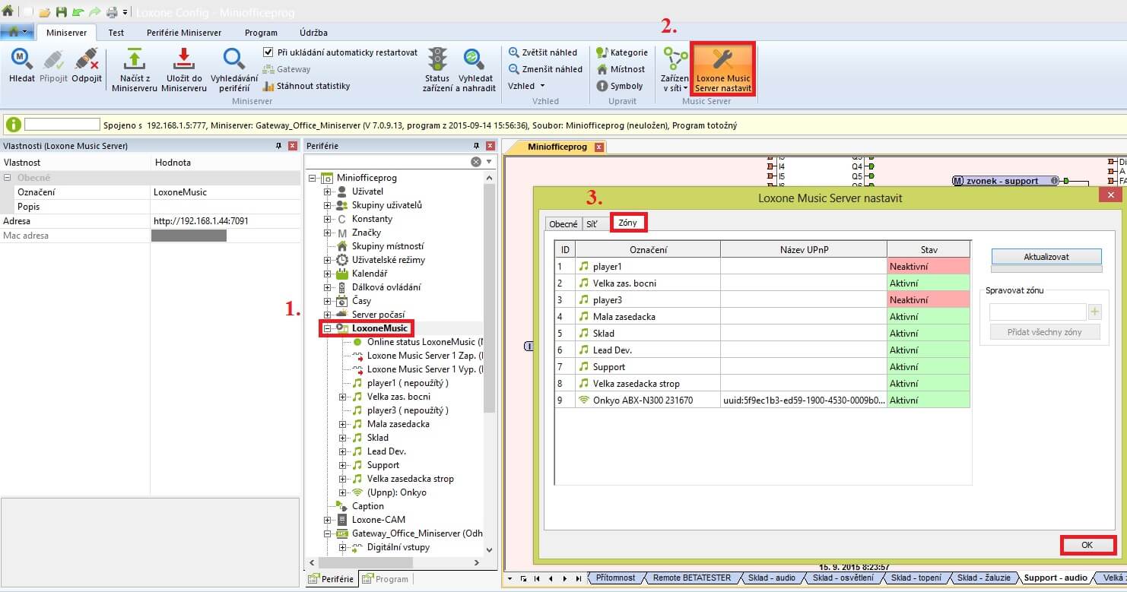
Task: Click the Spravovat zónu input field
Action: coord(1037,312)
